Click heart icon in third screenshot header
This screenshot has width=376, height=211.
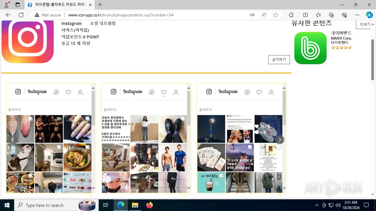coord(259,92)
